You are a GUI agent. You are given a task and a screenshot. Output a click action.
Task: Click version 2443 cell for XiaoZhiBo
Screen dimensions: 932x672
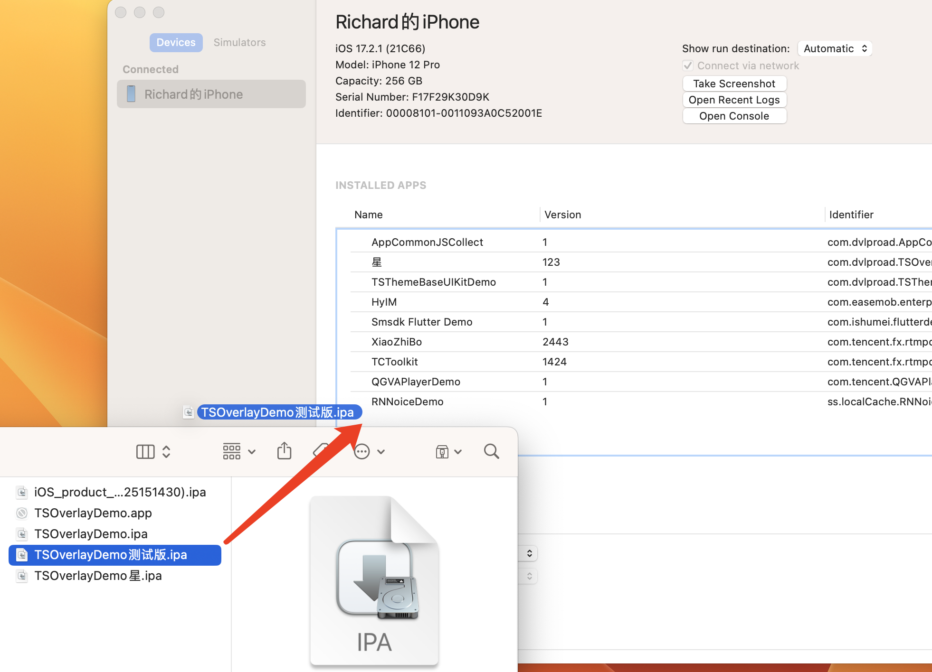click(x=555, y=342)
